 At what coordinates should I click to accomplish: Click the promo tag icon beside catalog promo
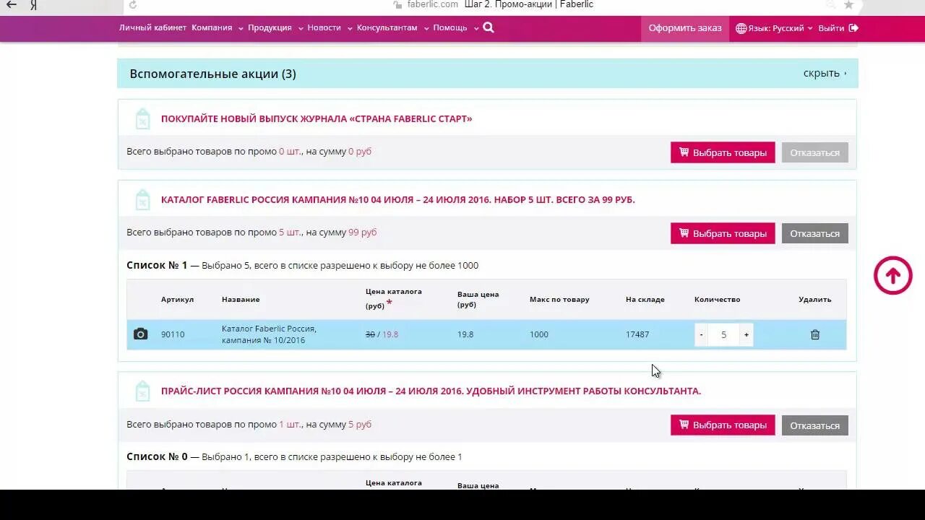(143, 199)
